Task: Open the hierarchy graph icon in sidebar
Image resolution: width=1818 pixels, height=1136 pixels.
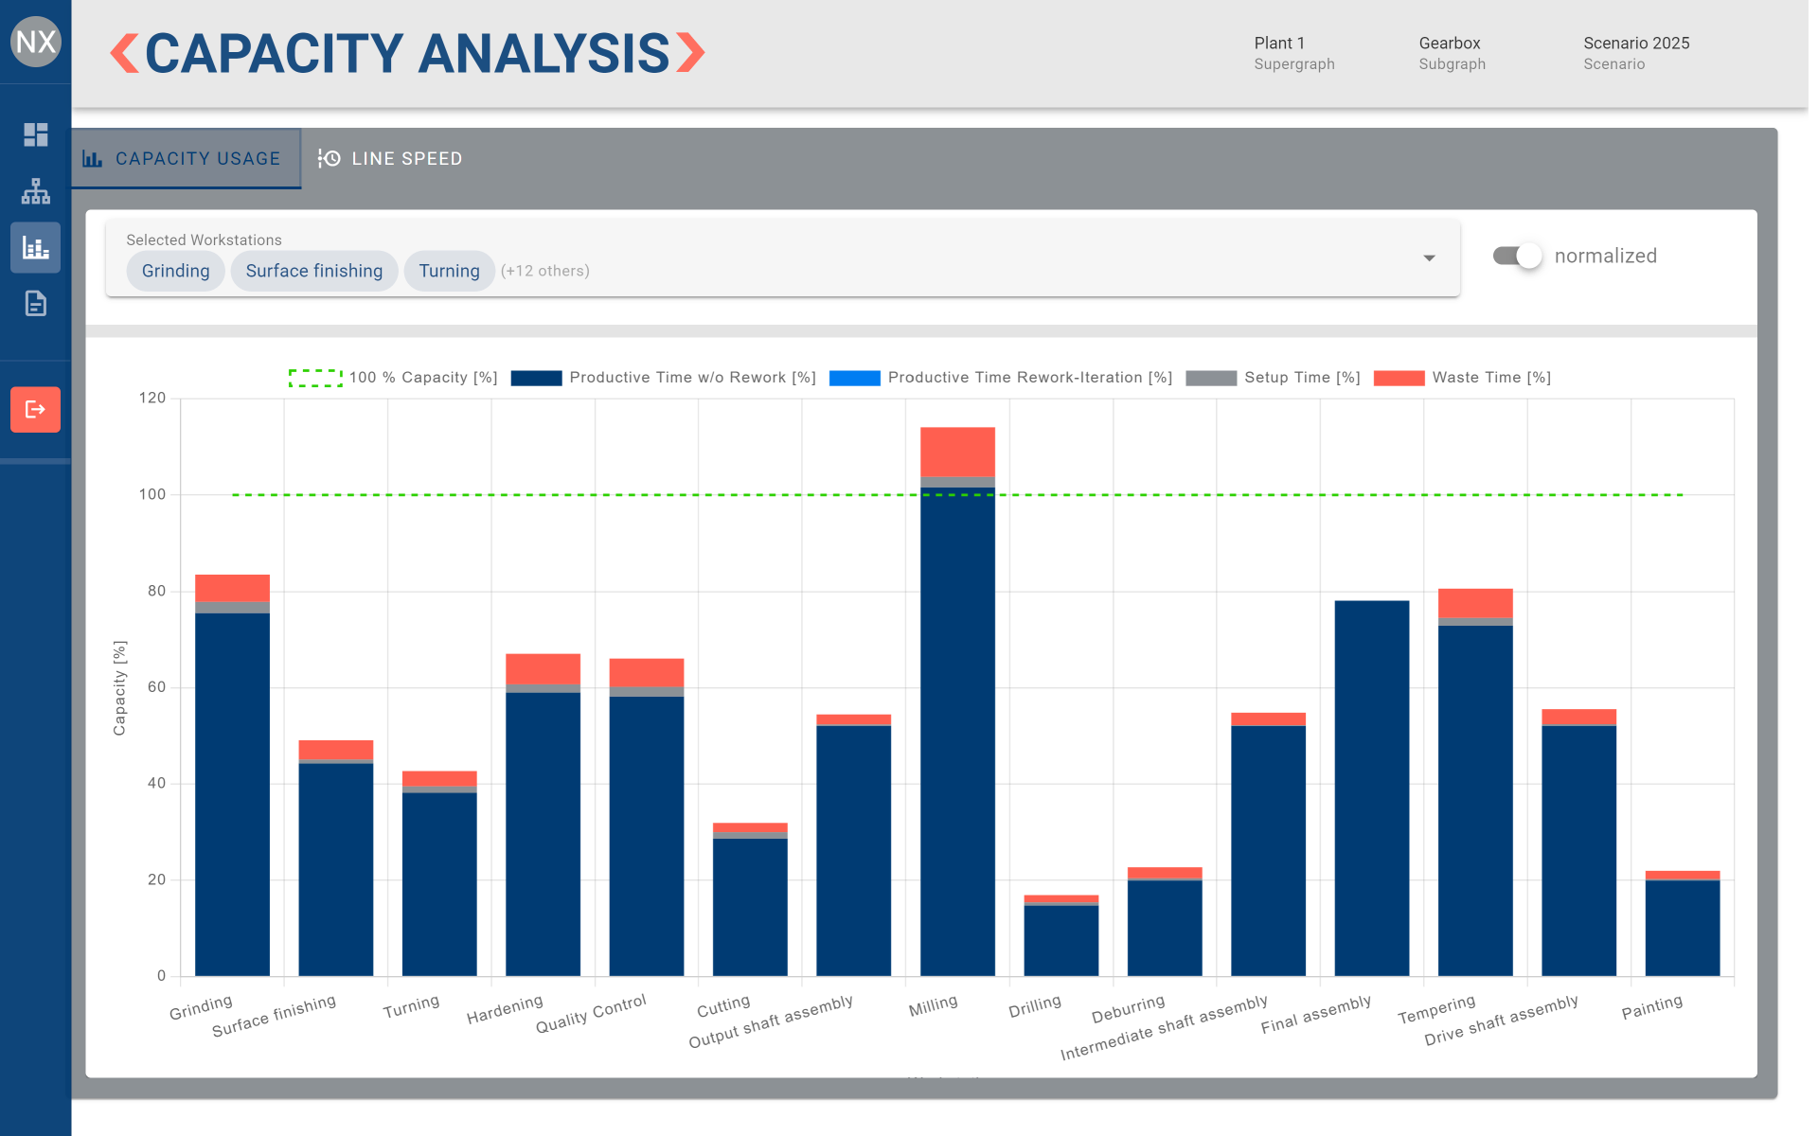Action: [35, 191]
